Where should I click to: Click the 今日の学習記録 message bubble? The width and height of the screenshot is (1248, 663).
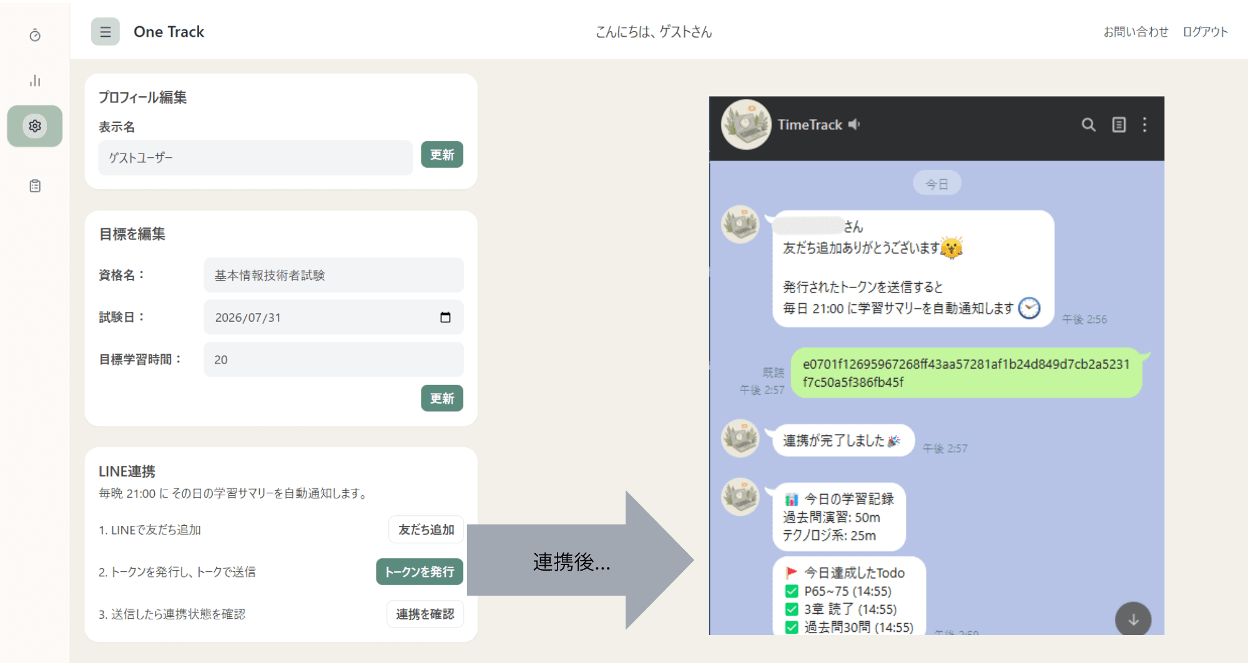click(838, 517)
